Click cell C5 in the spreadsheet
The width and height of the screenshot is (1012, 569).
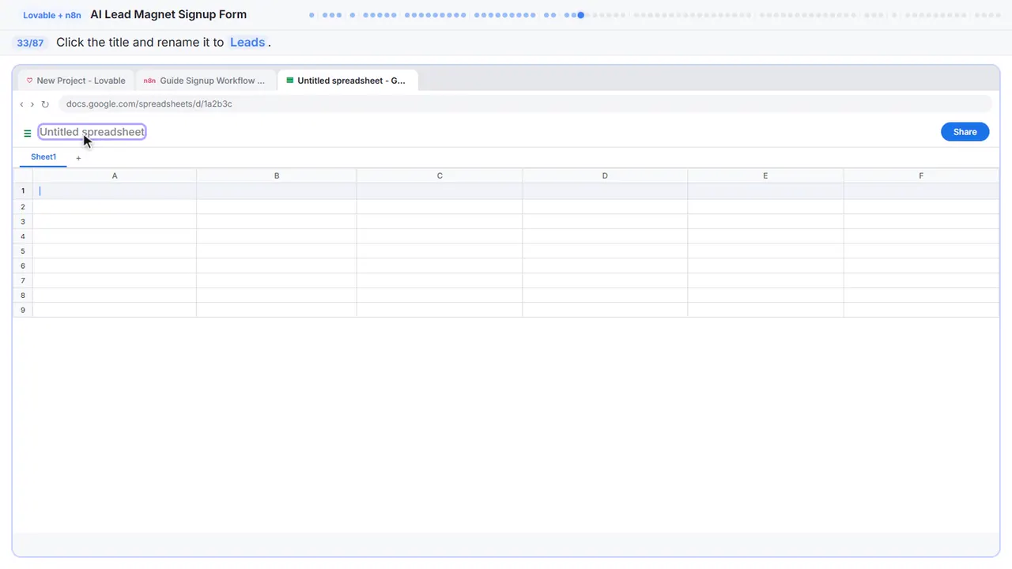click(440, 251)
